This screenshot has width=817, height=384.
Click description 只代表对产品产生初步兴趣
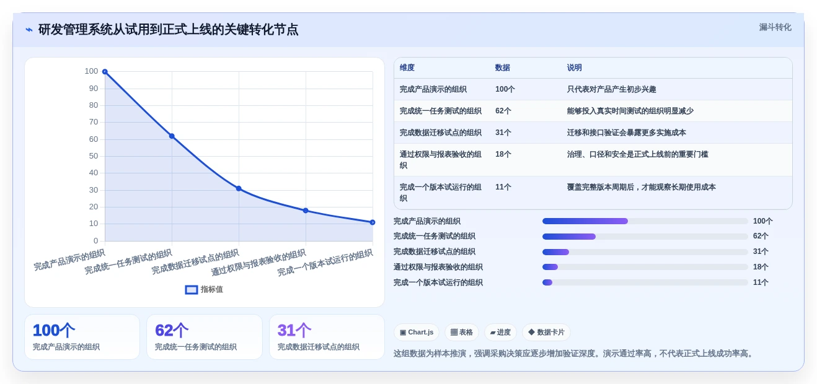pos(612,89)
